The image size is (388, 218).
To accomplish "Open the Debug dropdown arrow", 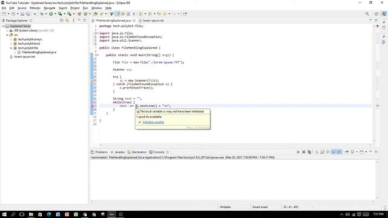I will pyautogui.click(x=46, y=14).
